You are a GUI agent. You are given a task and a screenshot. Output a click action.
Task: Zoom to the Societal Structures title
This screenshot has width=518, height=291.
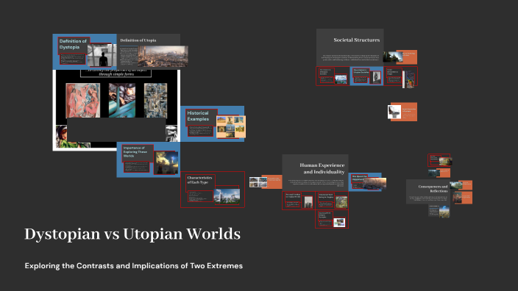click(356, 40)
